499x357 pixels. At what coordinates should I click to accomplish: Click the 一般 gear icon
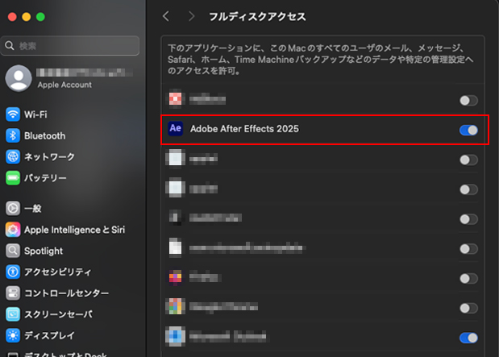13,208
